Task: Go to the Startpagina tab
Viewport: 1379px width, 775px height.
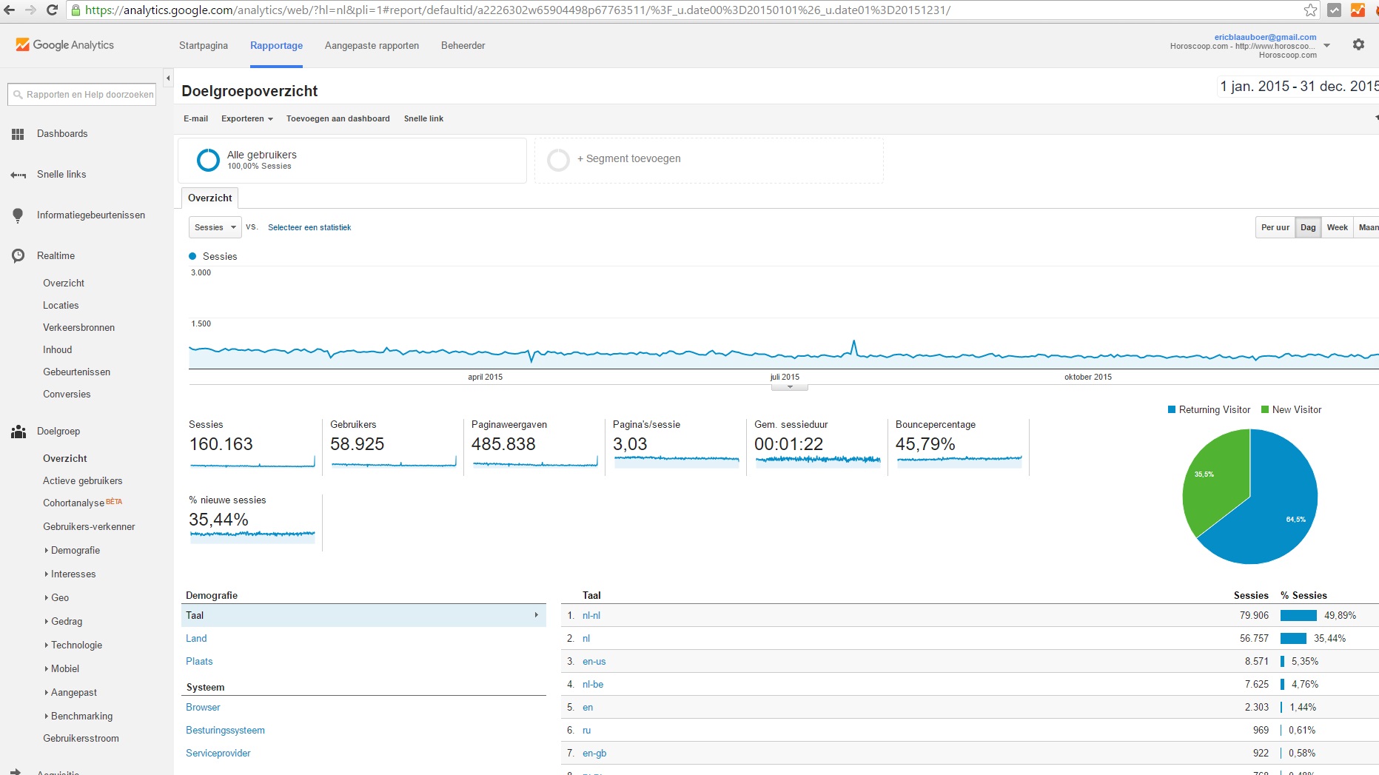Action: (204, 46)
